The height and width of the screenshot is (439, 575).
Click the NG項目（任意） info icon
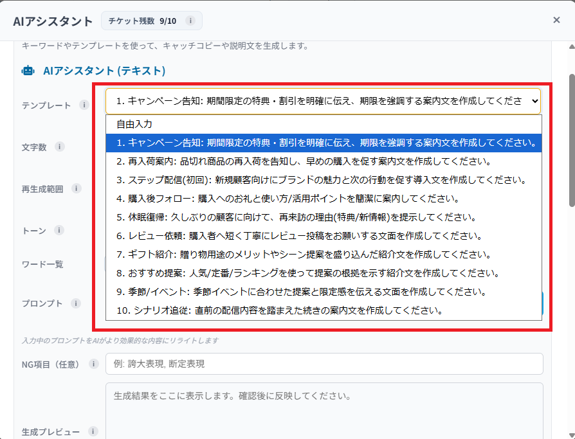[94, 364]
